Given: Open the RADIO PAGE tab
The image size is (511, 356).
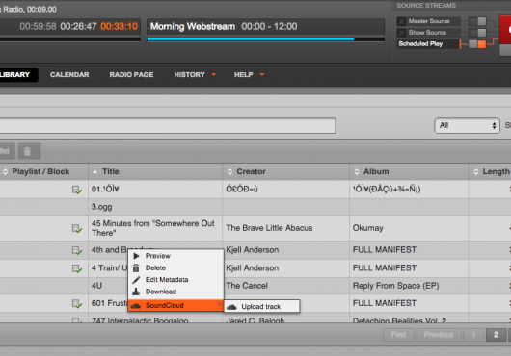Looking at the screenshot, I should coord(131,75).
